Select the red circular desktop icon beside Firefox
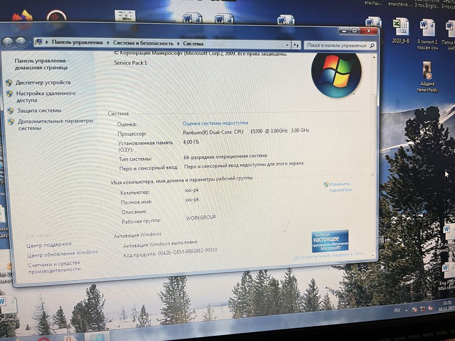 [56, 16]
